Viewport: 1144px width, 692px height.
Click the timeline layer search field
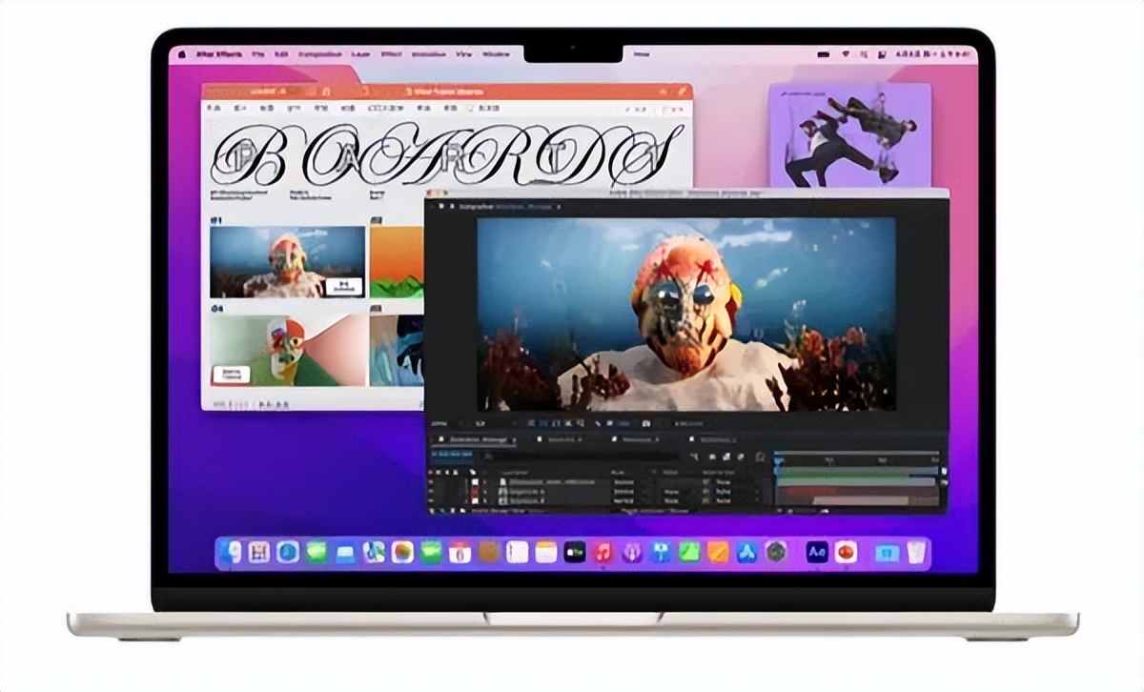click(x=581, y=456)
